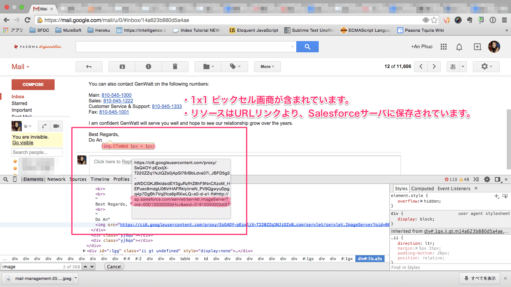Expand the div id :1gg node
Viewport: 511px width, 287px height.
pyautogui.click(x=84, y=251)
